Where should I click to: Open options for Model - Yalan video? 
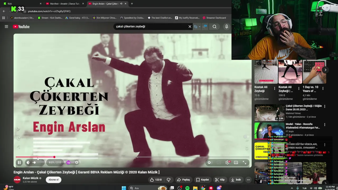pyautogui.click(x=325, y=124)
